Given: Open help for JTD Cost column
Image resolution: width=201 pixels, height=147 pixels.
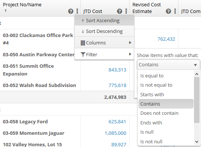Looking at the screenshot, I should (120, 11).
